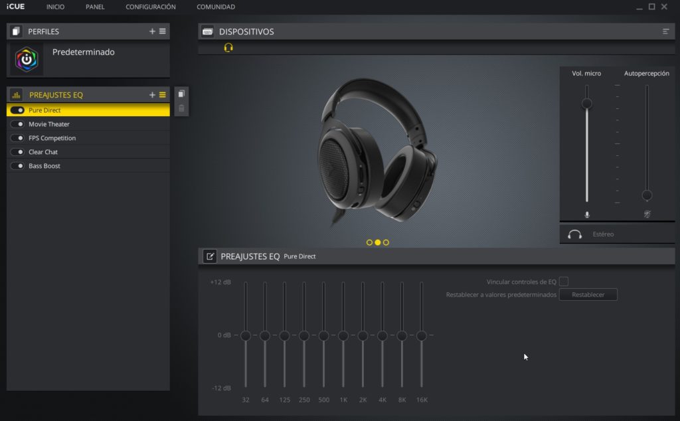This screenshot has height=421, width=680.
Task: Add a new profile with the plus icon
Action: click(152, 31)
